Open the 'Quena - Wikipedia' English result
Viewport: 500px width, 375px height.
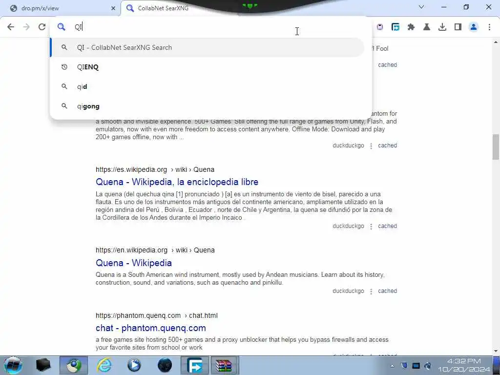[x=134, y=263]
